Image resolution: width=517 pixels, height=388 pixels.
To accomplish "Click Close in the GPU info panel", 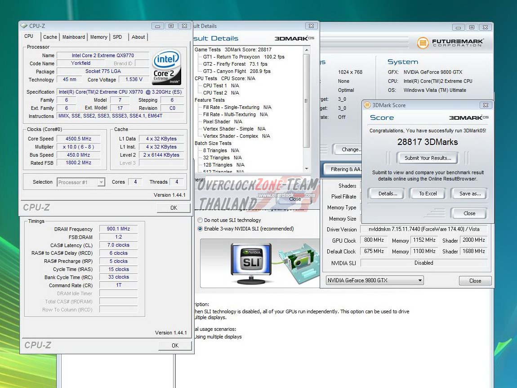I will 475,281.
